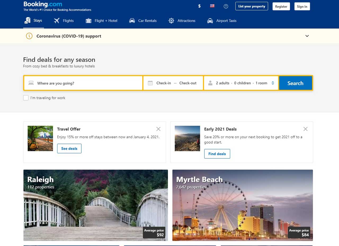Click the suitcase icon for Flight + Hotel
The width and height of the screenshot is (339, 246).
click(x=89, y=21)
